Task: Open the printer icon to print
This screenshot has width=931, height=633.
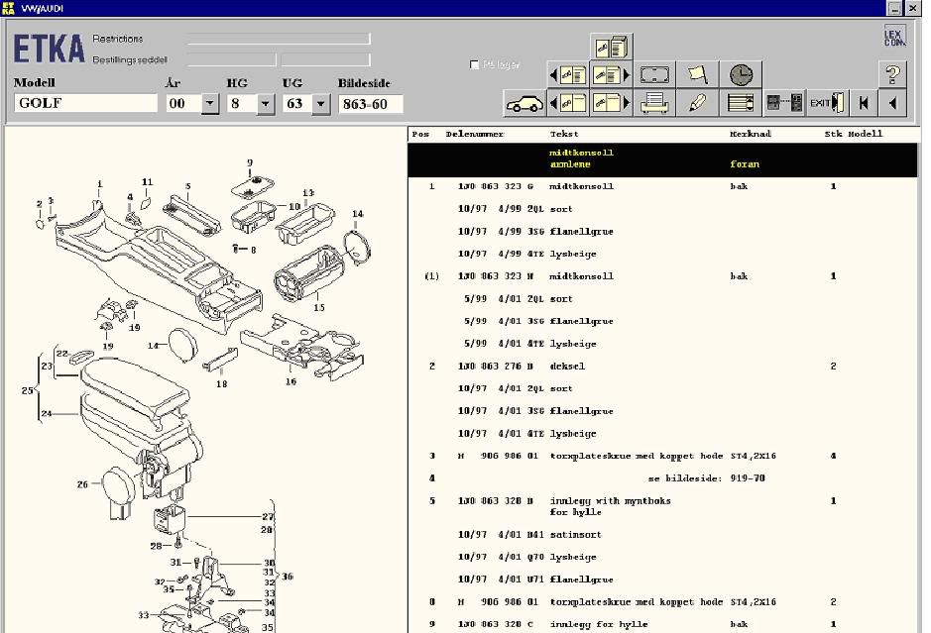Action: pyautogui.click(x=655, y=103)
